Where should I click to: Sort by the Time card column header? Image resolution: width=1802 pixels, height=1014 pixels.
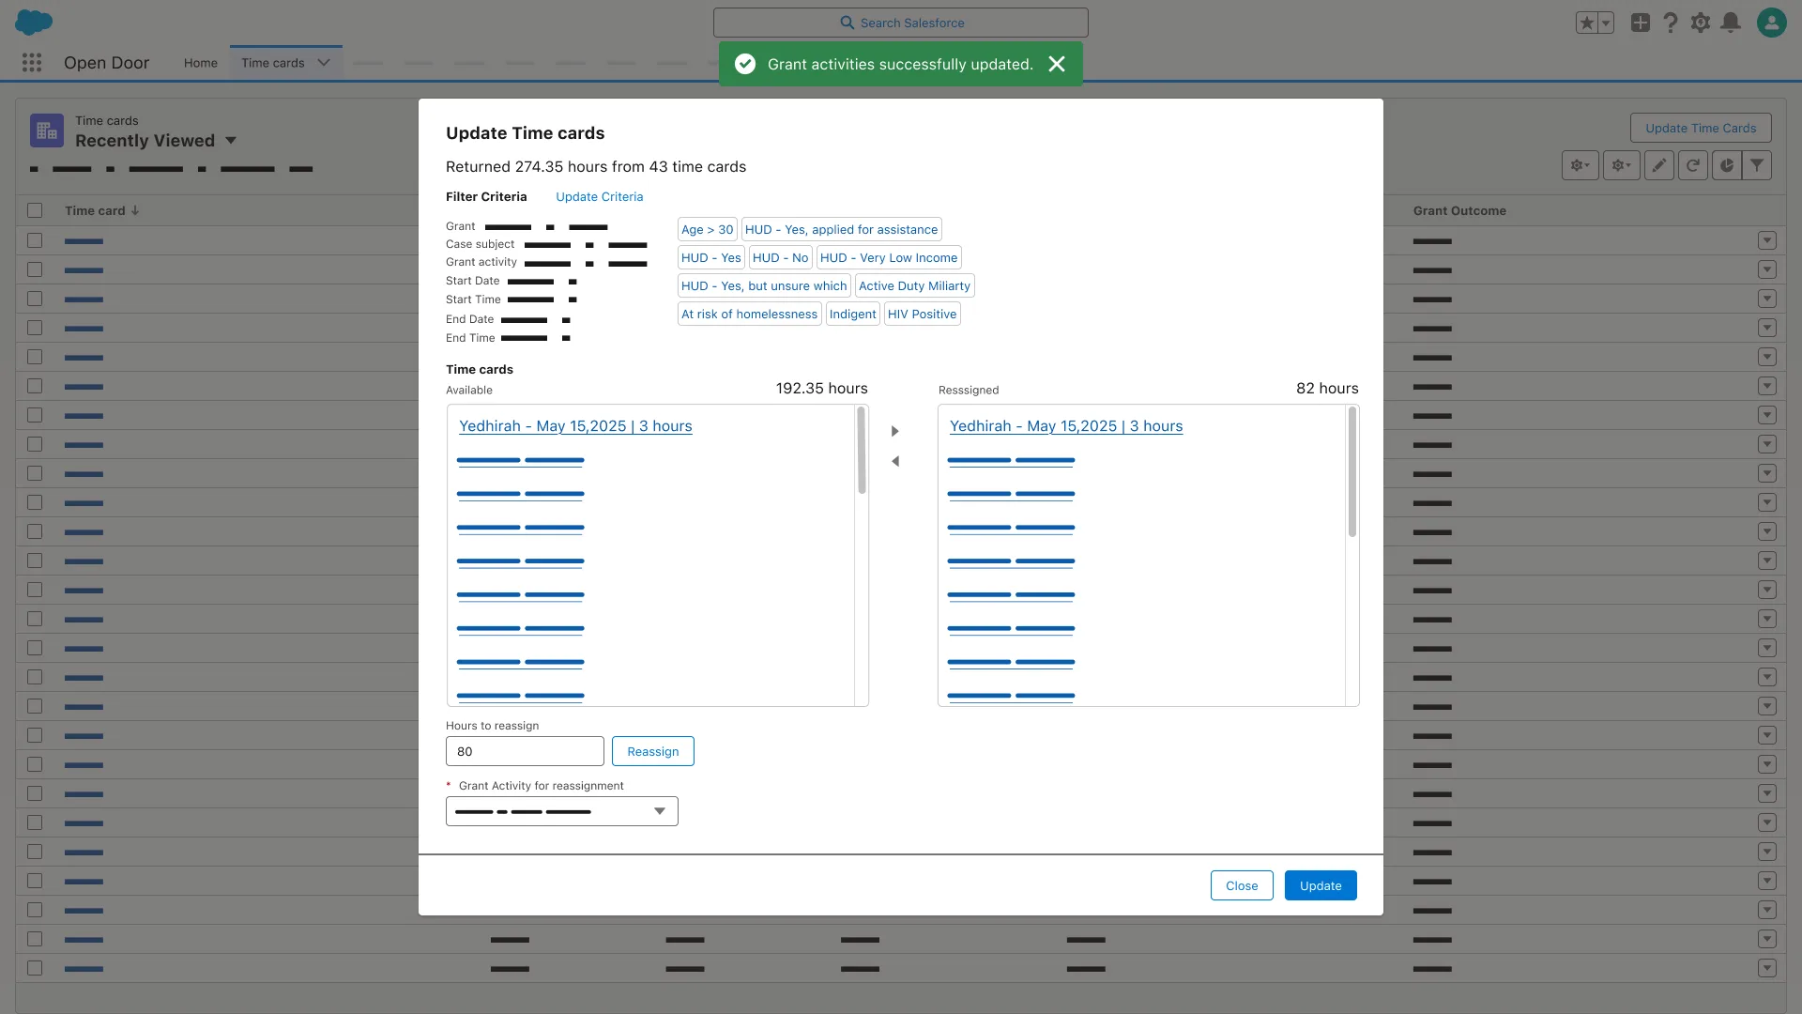pos(101,210)
